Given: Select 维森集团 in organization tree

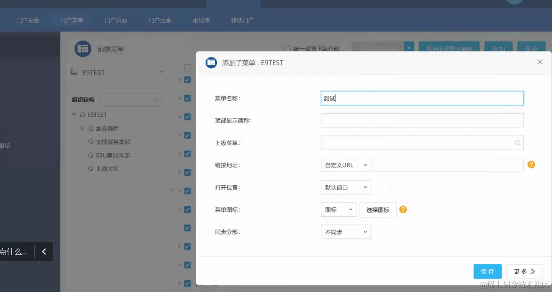Looking at the screenshot, I should coord(107,128).
